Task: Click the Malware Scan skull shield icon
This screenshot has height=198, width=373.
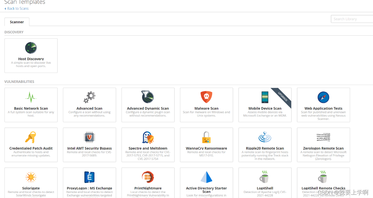Action: pos(207,97)
